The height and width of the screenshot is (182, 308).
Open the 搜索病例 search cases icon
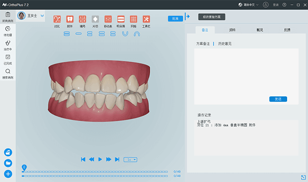8,74
